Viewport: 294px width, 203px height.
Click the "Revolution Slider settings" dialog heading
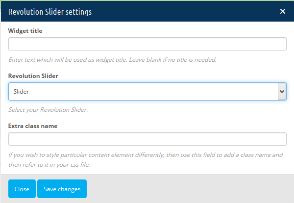[x=50, y=12]
